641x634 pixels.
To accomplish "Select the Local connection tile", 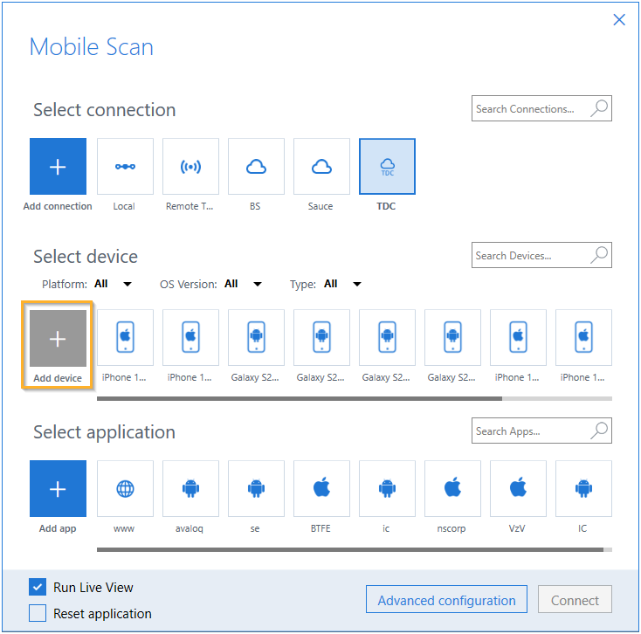I will click(x=125, y=167).
